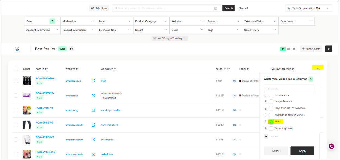Open external link icon in tom free store row

coord(94,125)
